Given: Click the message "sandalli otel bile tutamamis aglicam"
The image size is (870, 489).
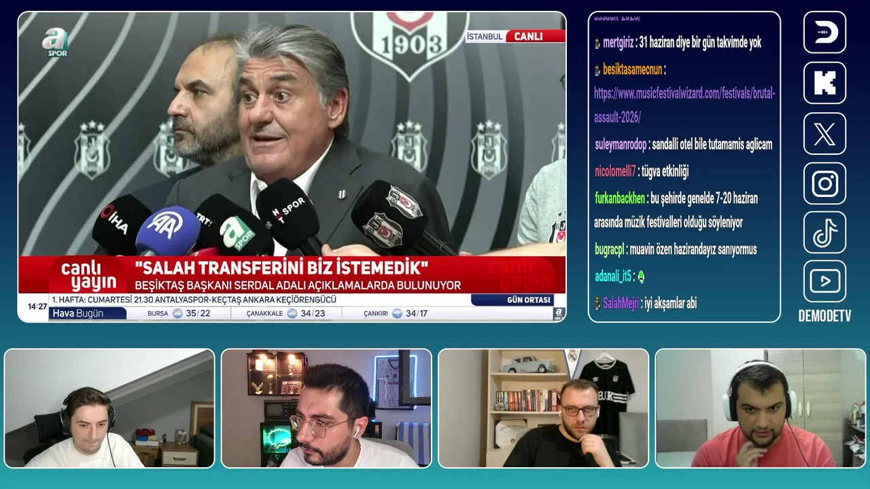Looking at the screenshot, I should (712, 144).
